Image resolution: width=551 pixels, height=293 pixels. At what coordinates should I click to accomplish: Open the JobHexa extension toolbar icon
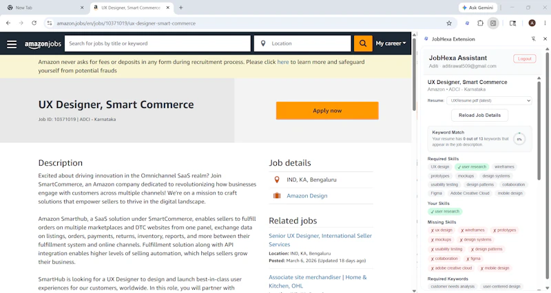click(467, 23)
